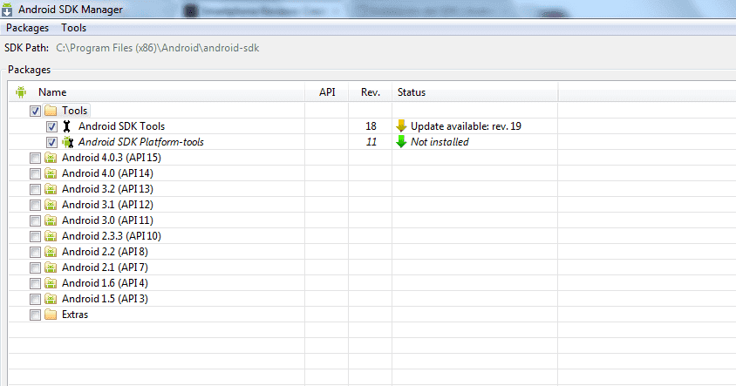Select the Android 2.3.3 (API 10) row label
This screenshot has width=736, height=386.
tap(112, 236)
